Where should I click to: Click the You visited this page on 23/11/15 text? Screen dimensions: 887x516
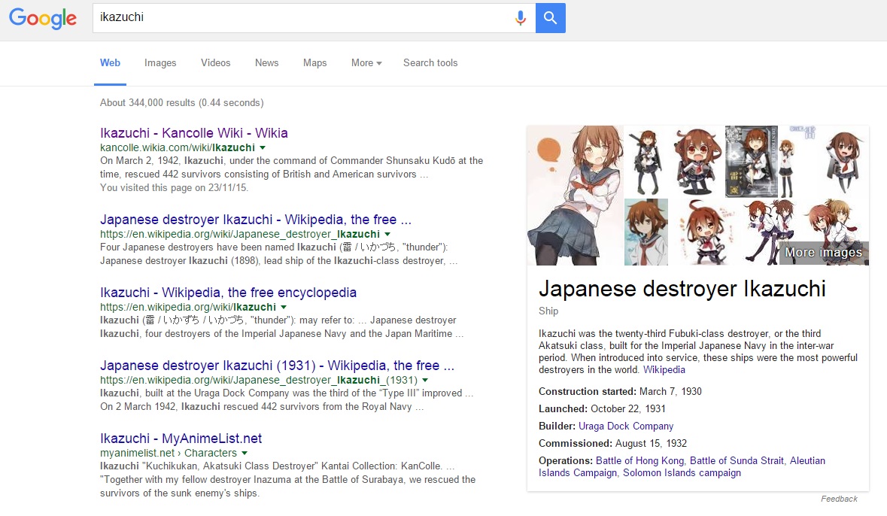coord(175,188)
